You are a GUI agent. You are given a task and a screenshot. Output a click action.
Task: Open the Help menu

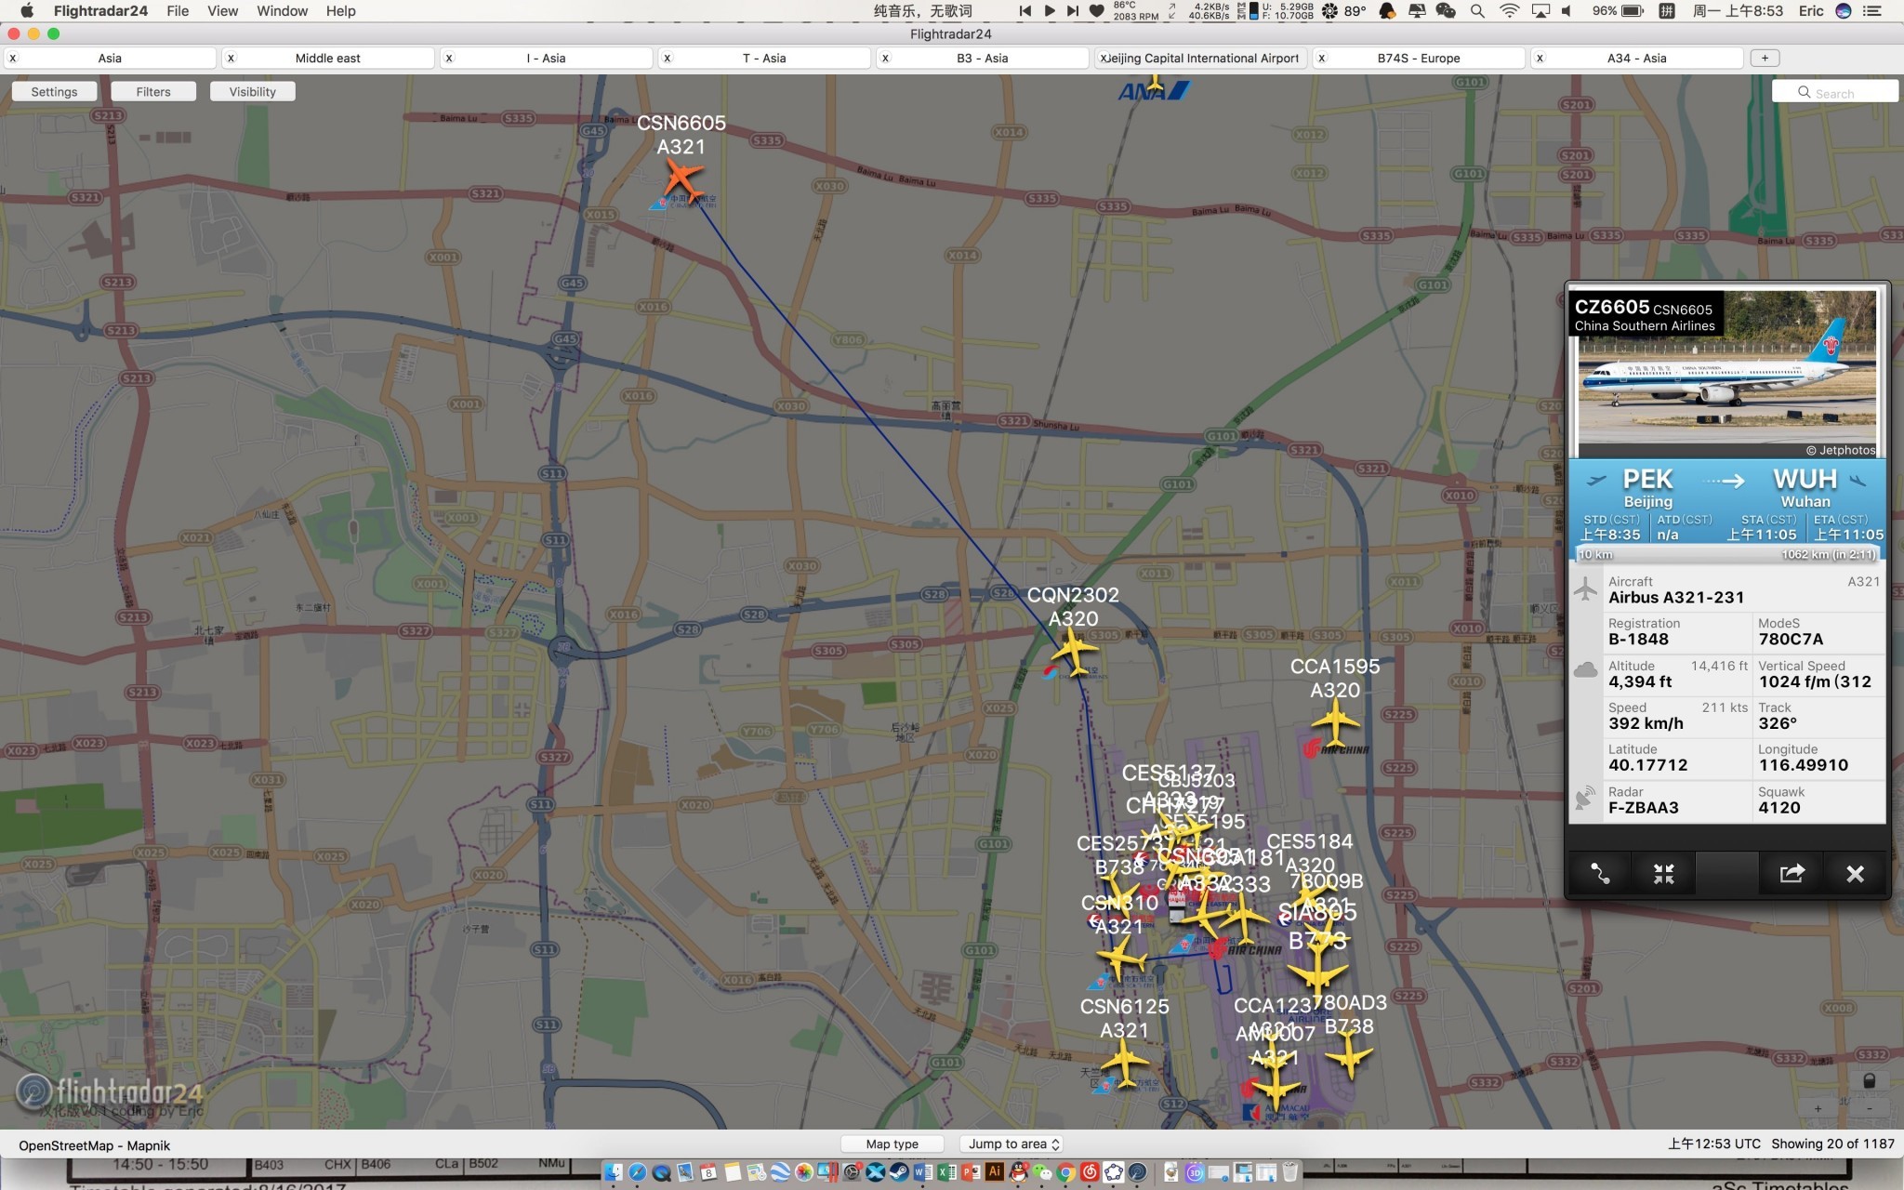(x=340, y=11)
